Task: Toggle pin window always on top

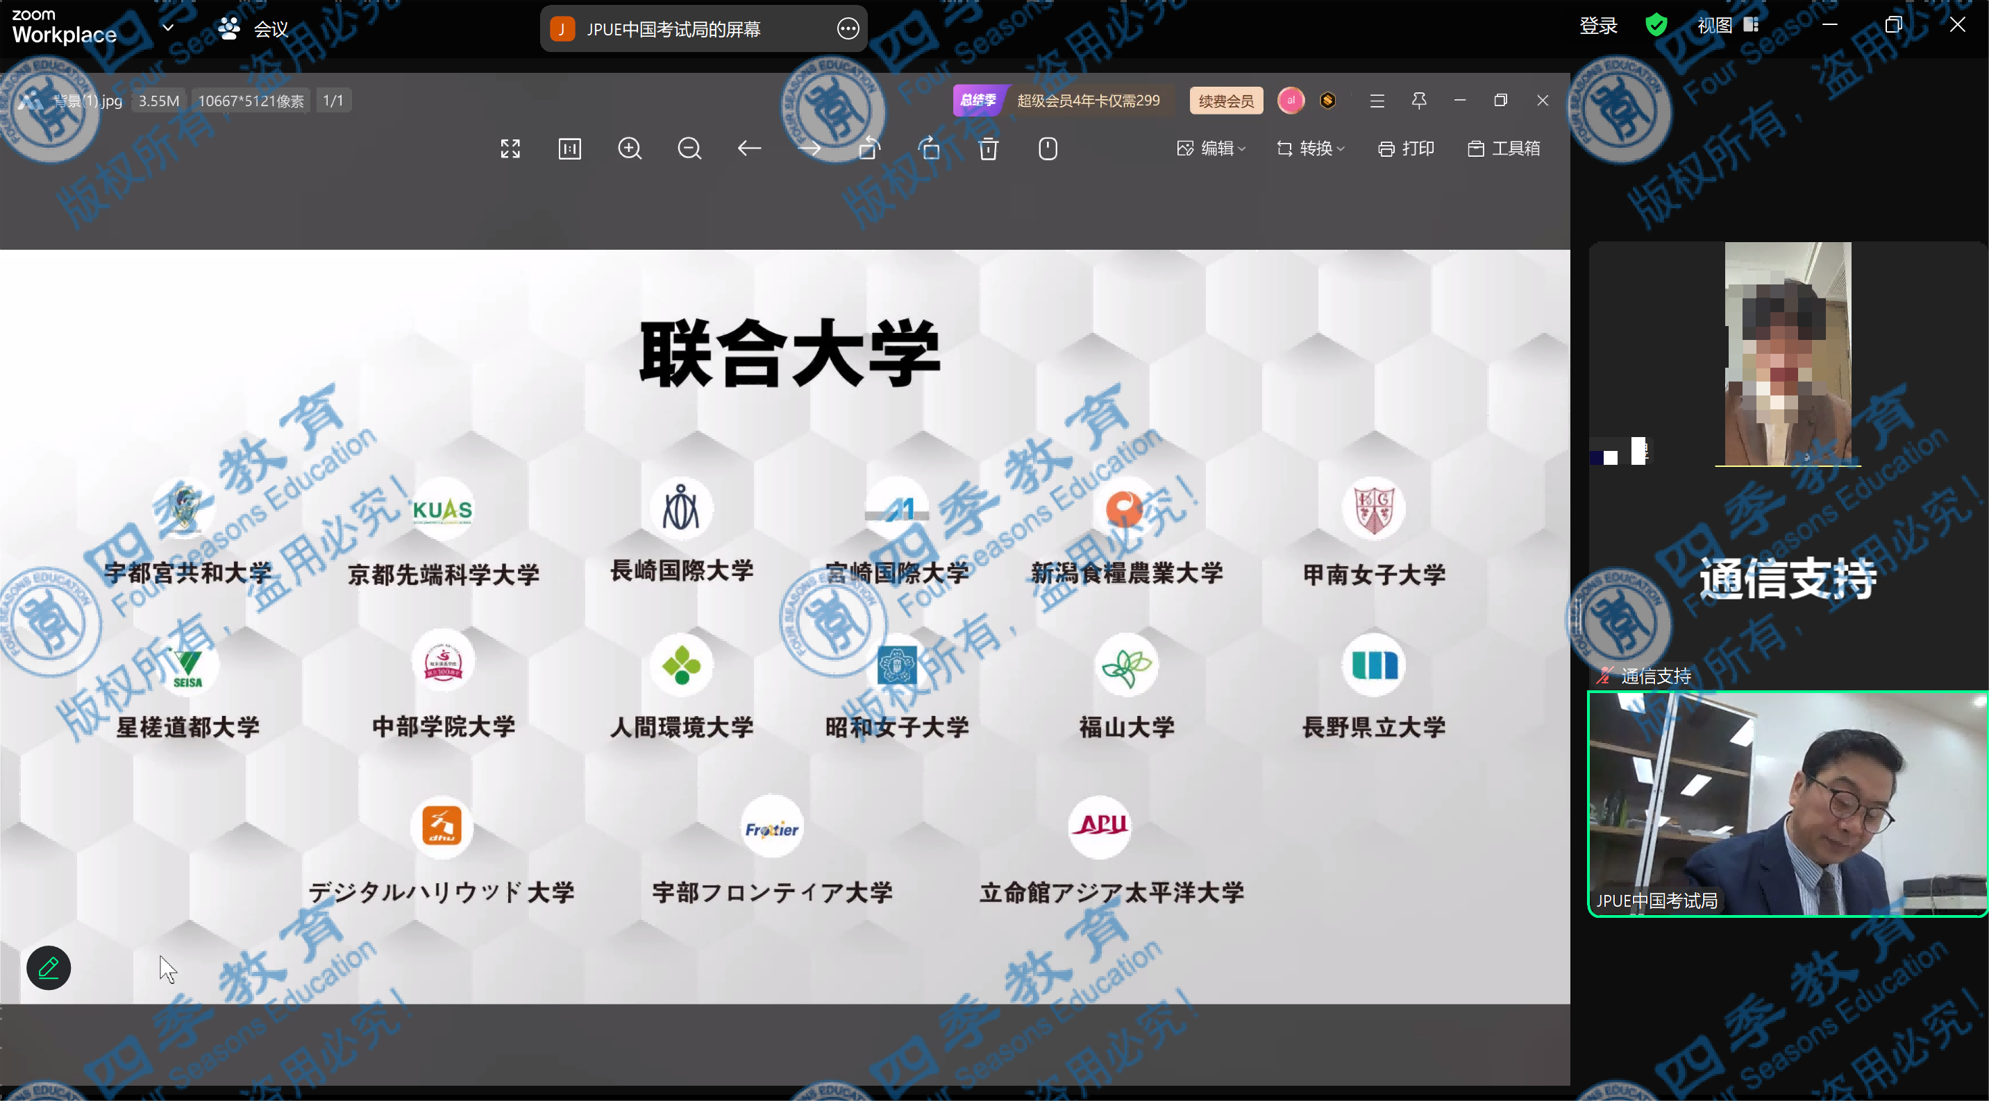Action: (x=1418, y=101)
